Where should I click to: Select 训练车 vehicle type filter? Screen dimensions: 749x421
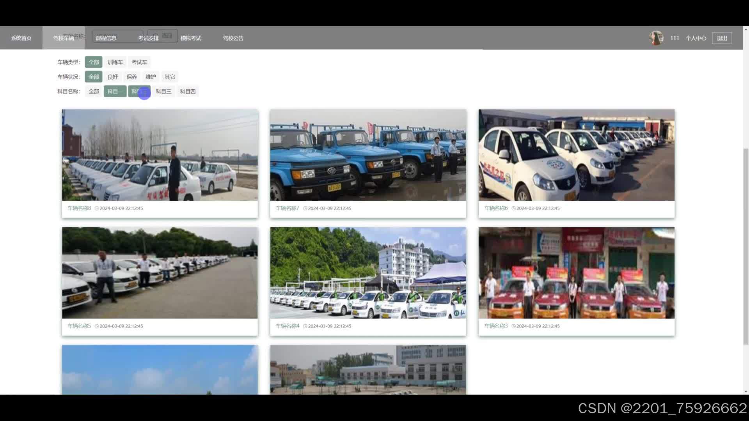[115, 62]
